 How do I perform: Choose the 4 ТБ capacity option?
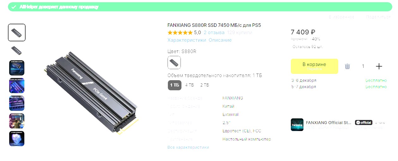[190, 85]
